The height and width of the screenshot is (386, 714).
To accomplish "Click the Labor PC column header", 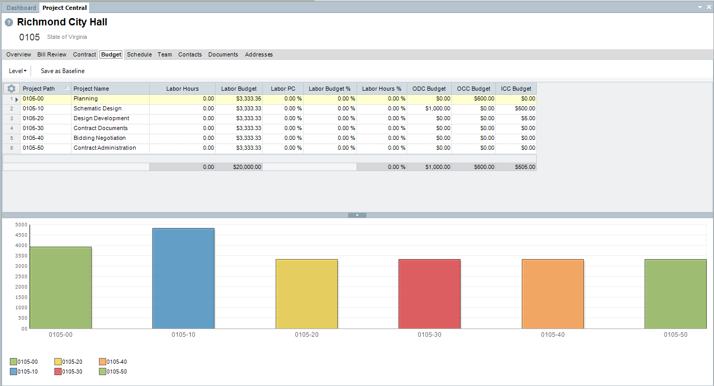I will pos(283,89).
